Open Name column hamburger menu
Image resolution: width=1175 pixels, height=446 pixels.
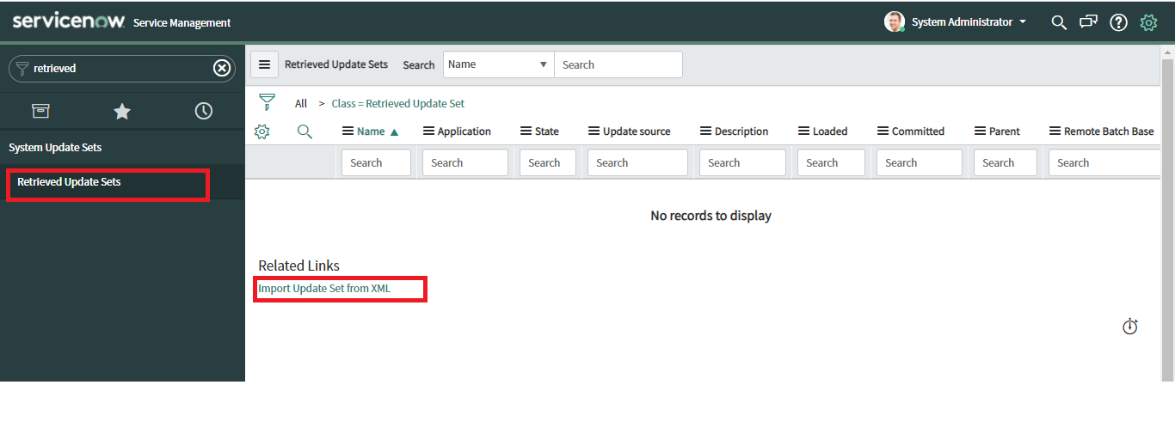click(x=348, y=131)
